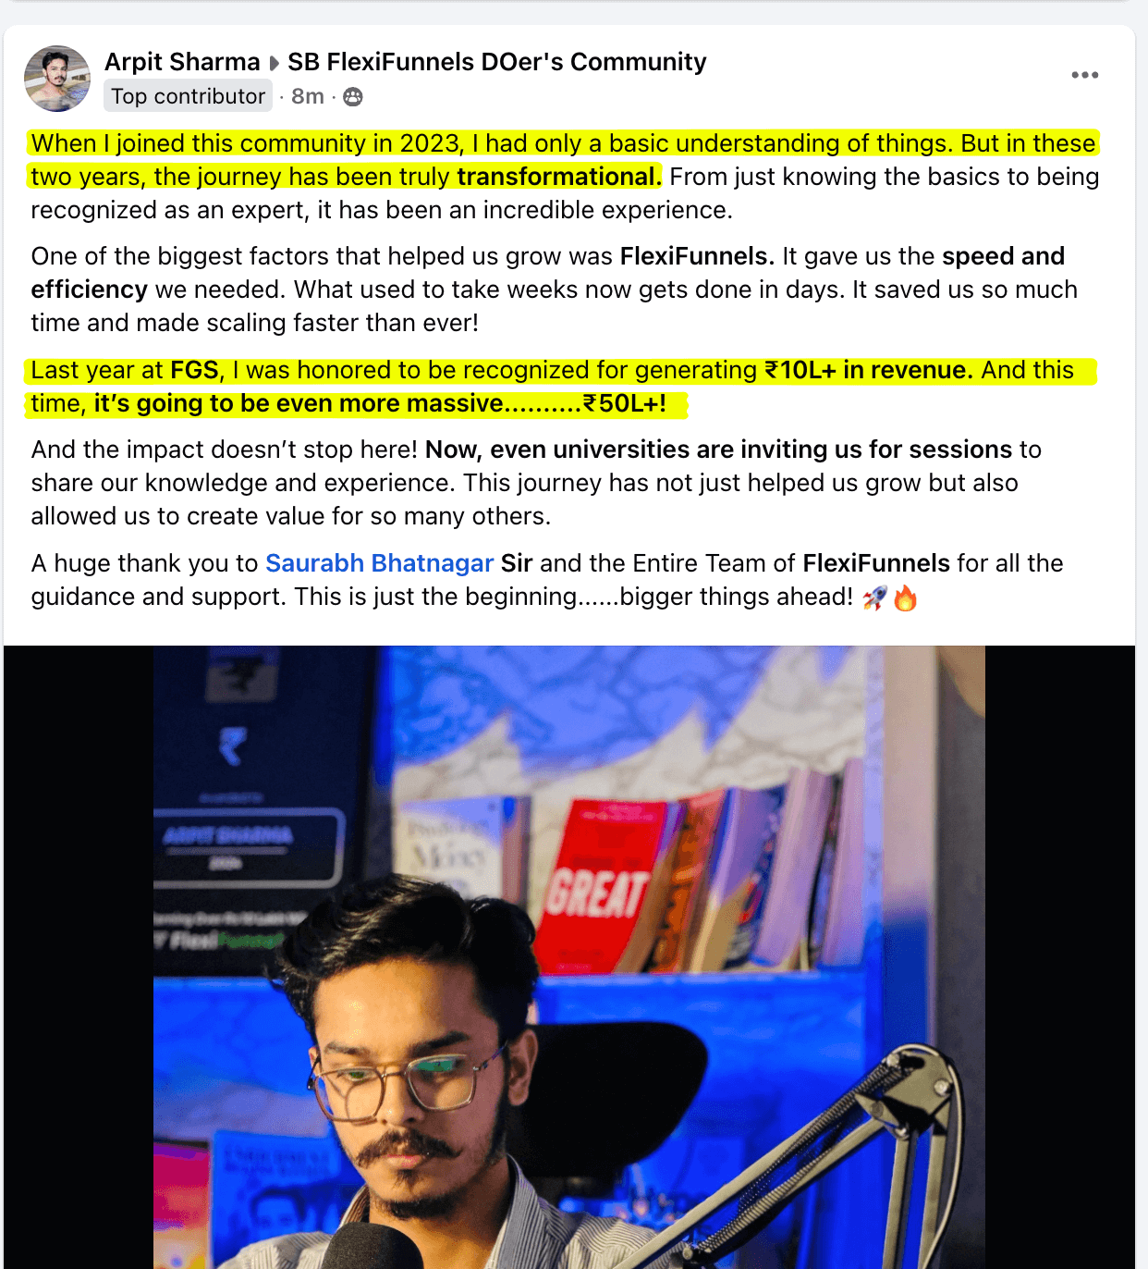1148x1269 pixels.
Task: Click the bold 'speed and' text
Action: coord(1004,256)
